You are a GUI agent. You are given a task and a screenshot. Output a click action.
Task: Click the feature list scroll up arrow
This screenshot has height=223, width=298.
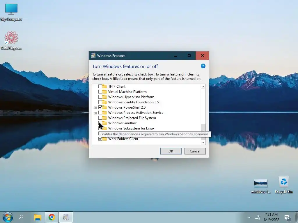203,87
